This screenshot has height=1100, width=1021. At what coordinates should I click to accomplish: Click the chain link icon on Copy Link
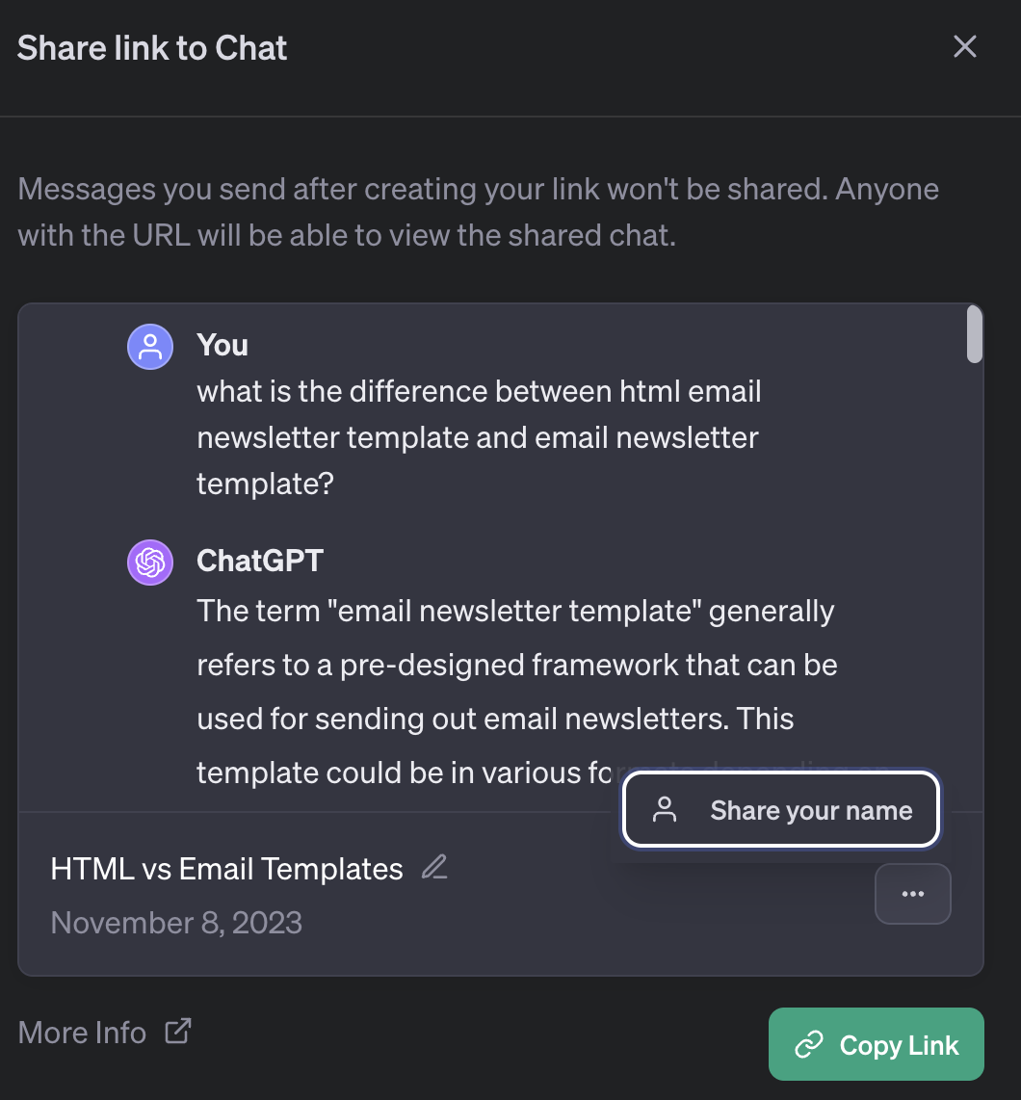(808, 1045)
